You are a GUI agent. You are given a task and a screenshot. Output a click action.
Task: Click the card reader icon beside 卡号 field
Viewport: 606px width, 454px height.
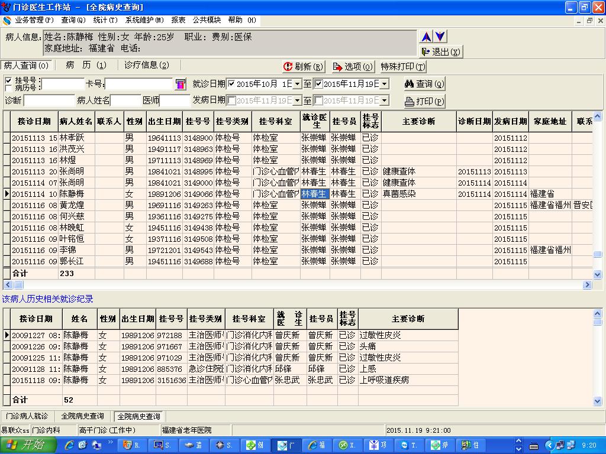click(180, 84)
